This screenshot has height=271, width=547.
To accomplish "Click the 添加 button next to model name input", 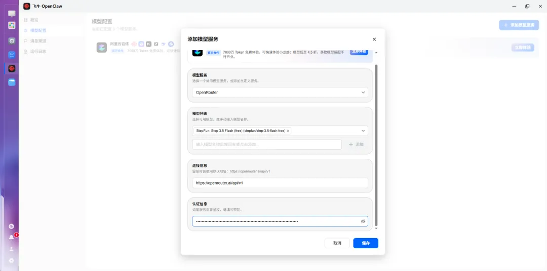I will point(356,144).
